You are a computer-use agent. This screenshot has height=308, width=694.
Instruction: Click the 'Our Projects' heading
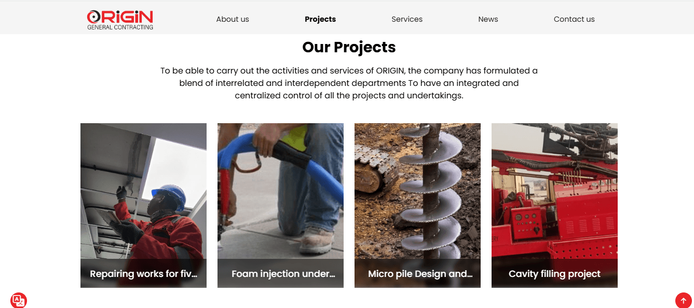(349, 47)
